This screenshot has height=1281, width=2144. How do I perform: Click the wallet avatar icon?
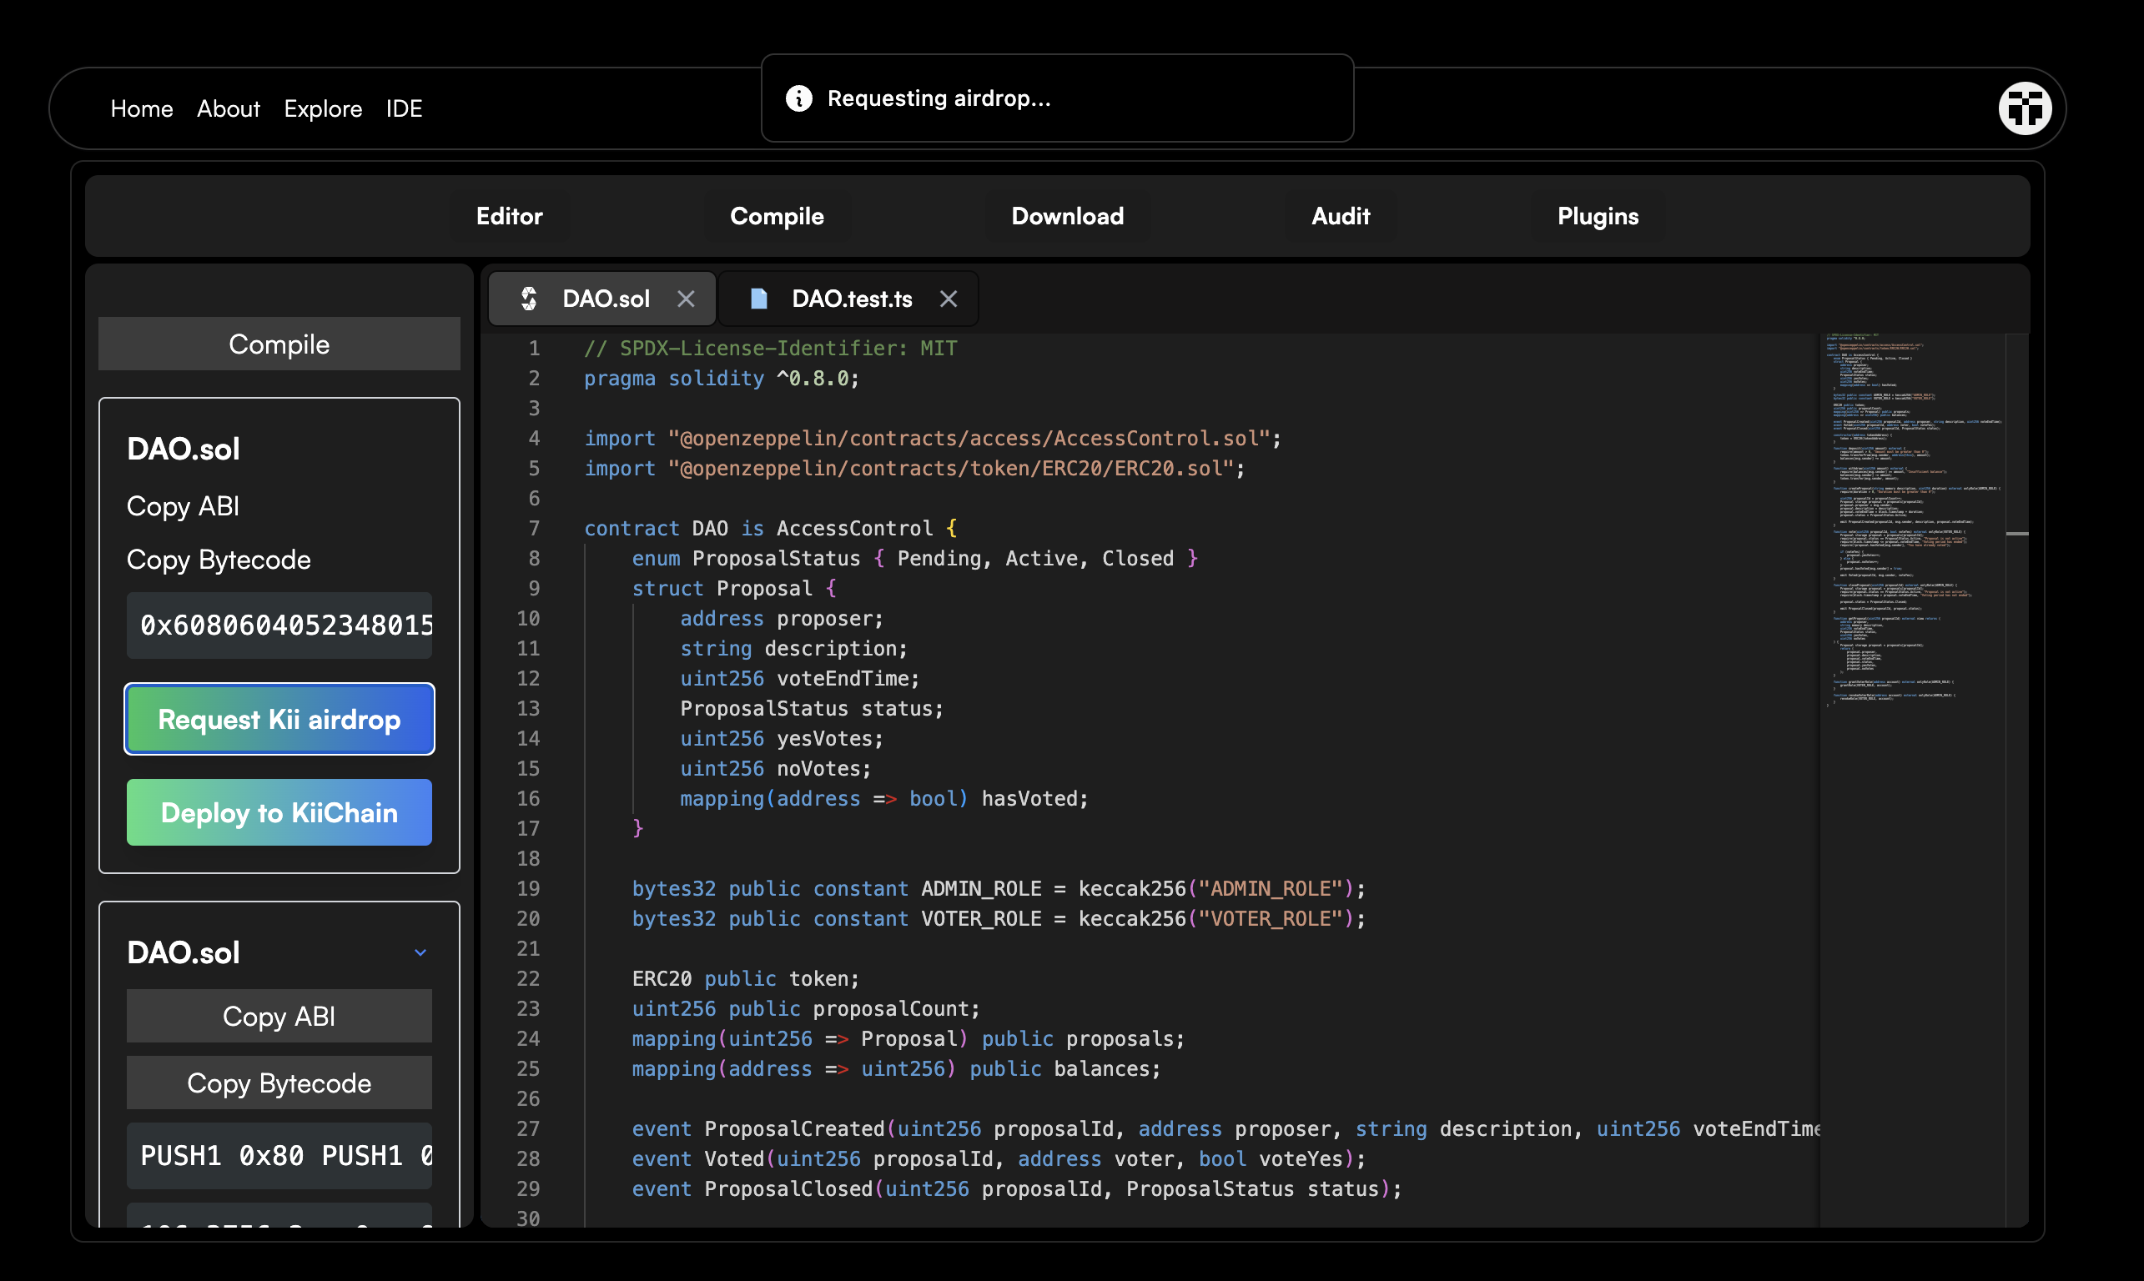[2024, 108]
